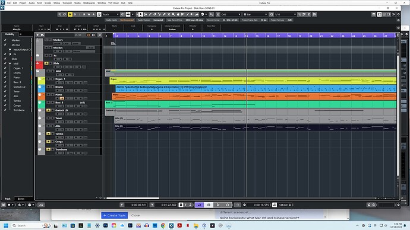Switch to the Zones tab
The width and height of the screenshot is (410, 230).
click(21, 199)
